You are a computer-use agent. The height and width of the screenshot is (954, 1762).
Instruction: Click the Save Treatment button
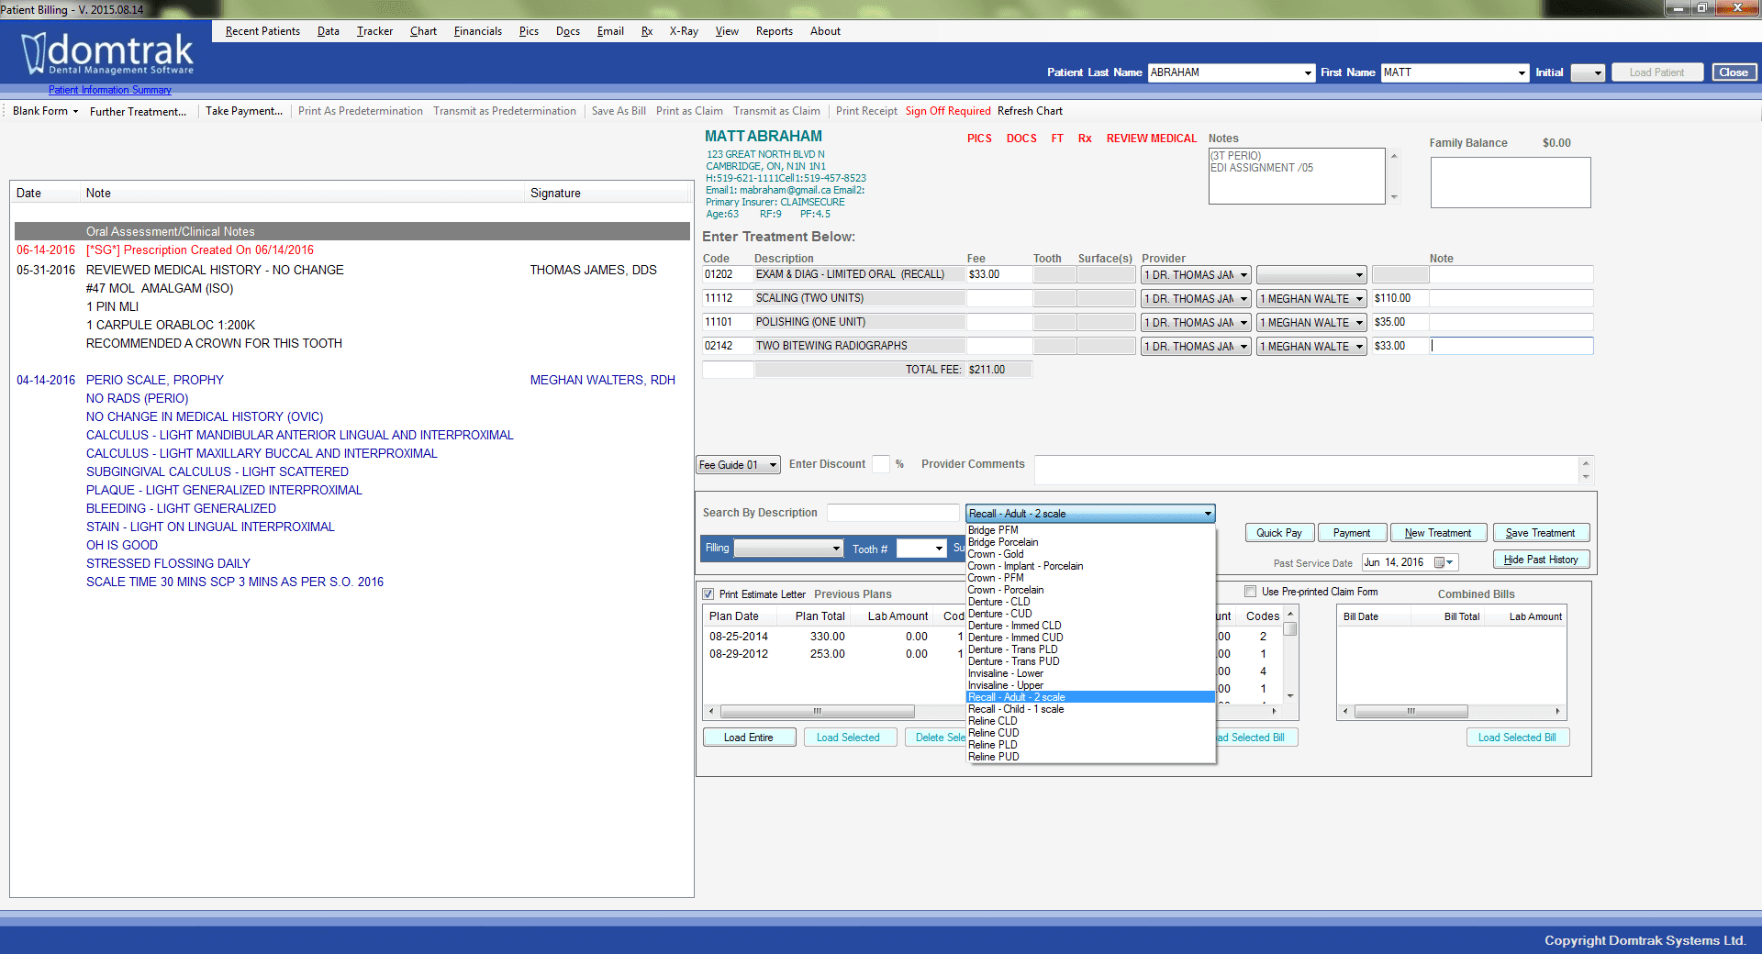[x=1540, y=533]
